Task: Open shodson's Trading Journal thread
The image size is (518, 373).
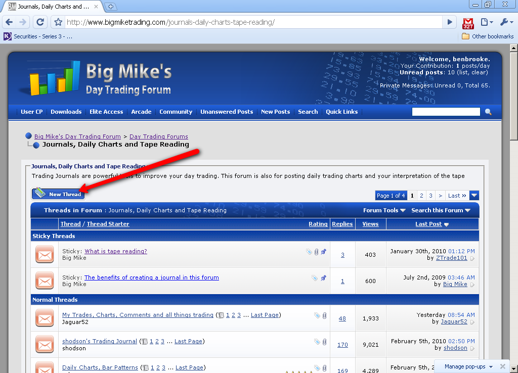Action: [x=100, y=341]
